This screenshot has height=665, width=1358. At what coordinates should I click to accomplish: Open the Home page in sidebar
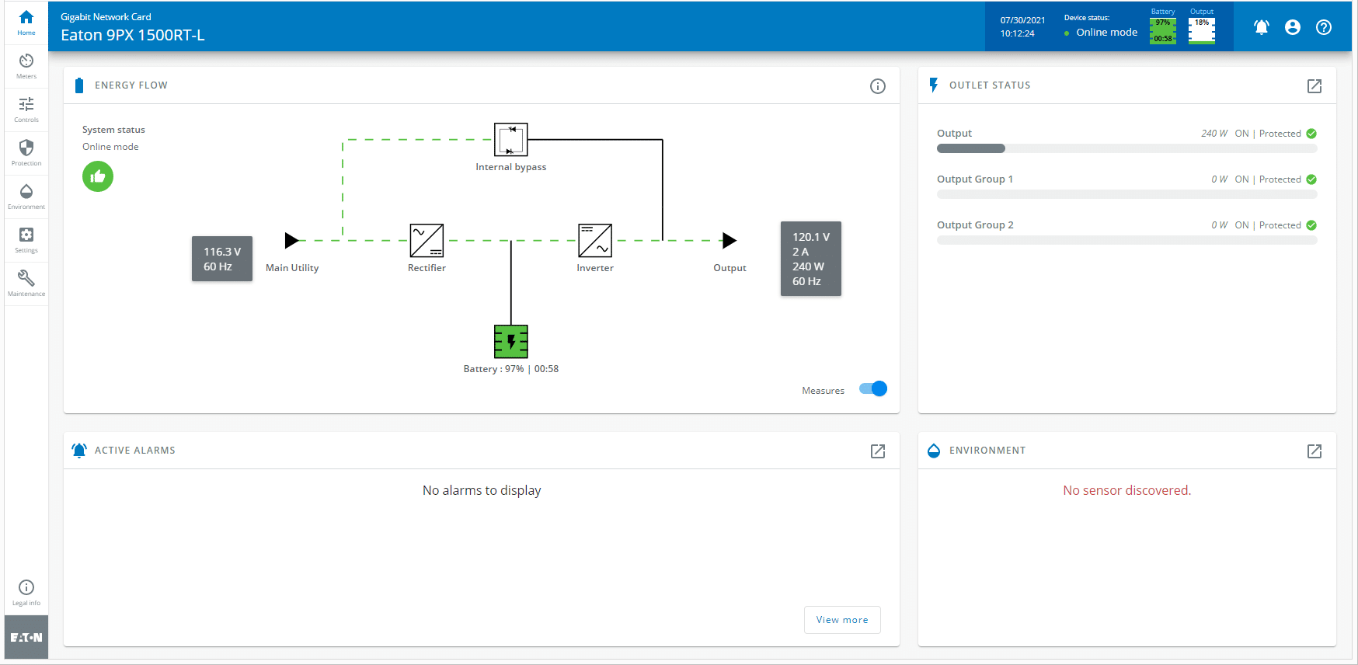[26, 23]
